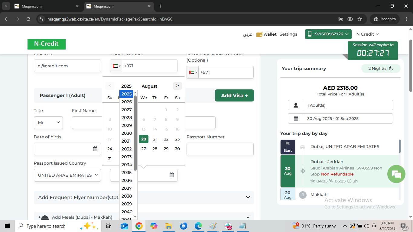Select year 2030 from year list
Screen dimensions: 413x232
[127, 133]
